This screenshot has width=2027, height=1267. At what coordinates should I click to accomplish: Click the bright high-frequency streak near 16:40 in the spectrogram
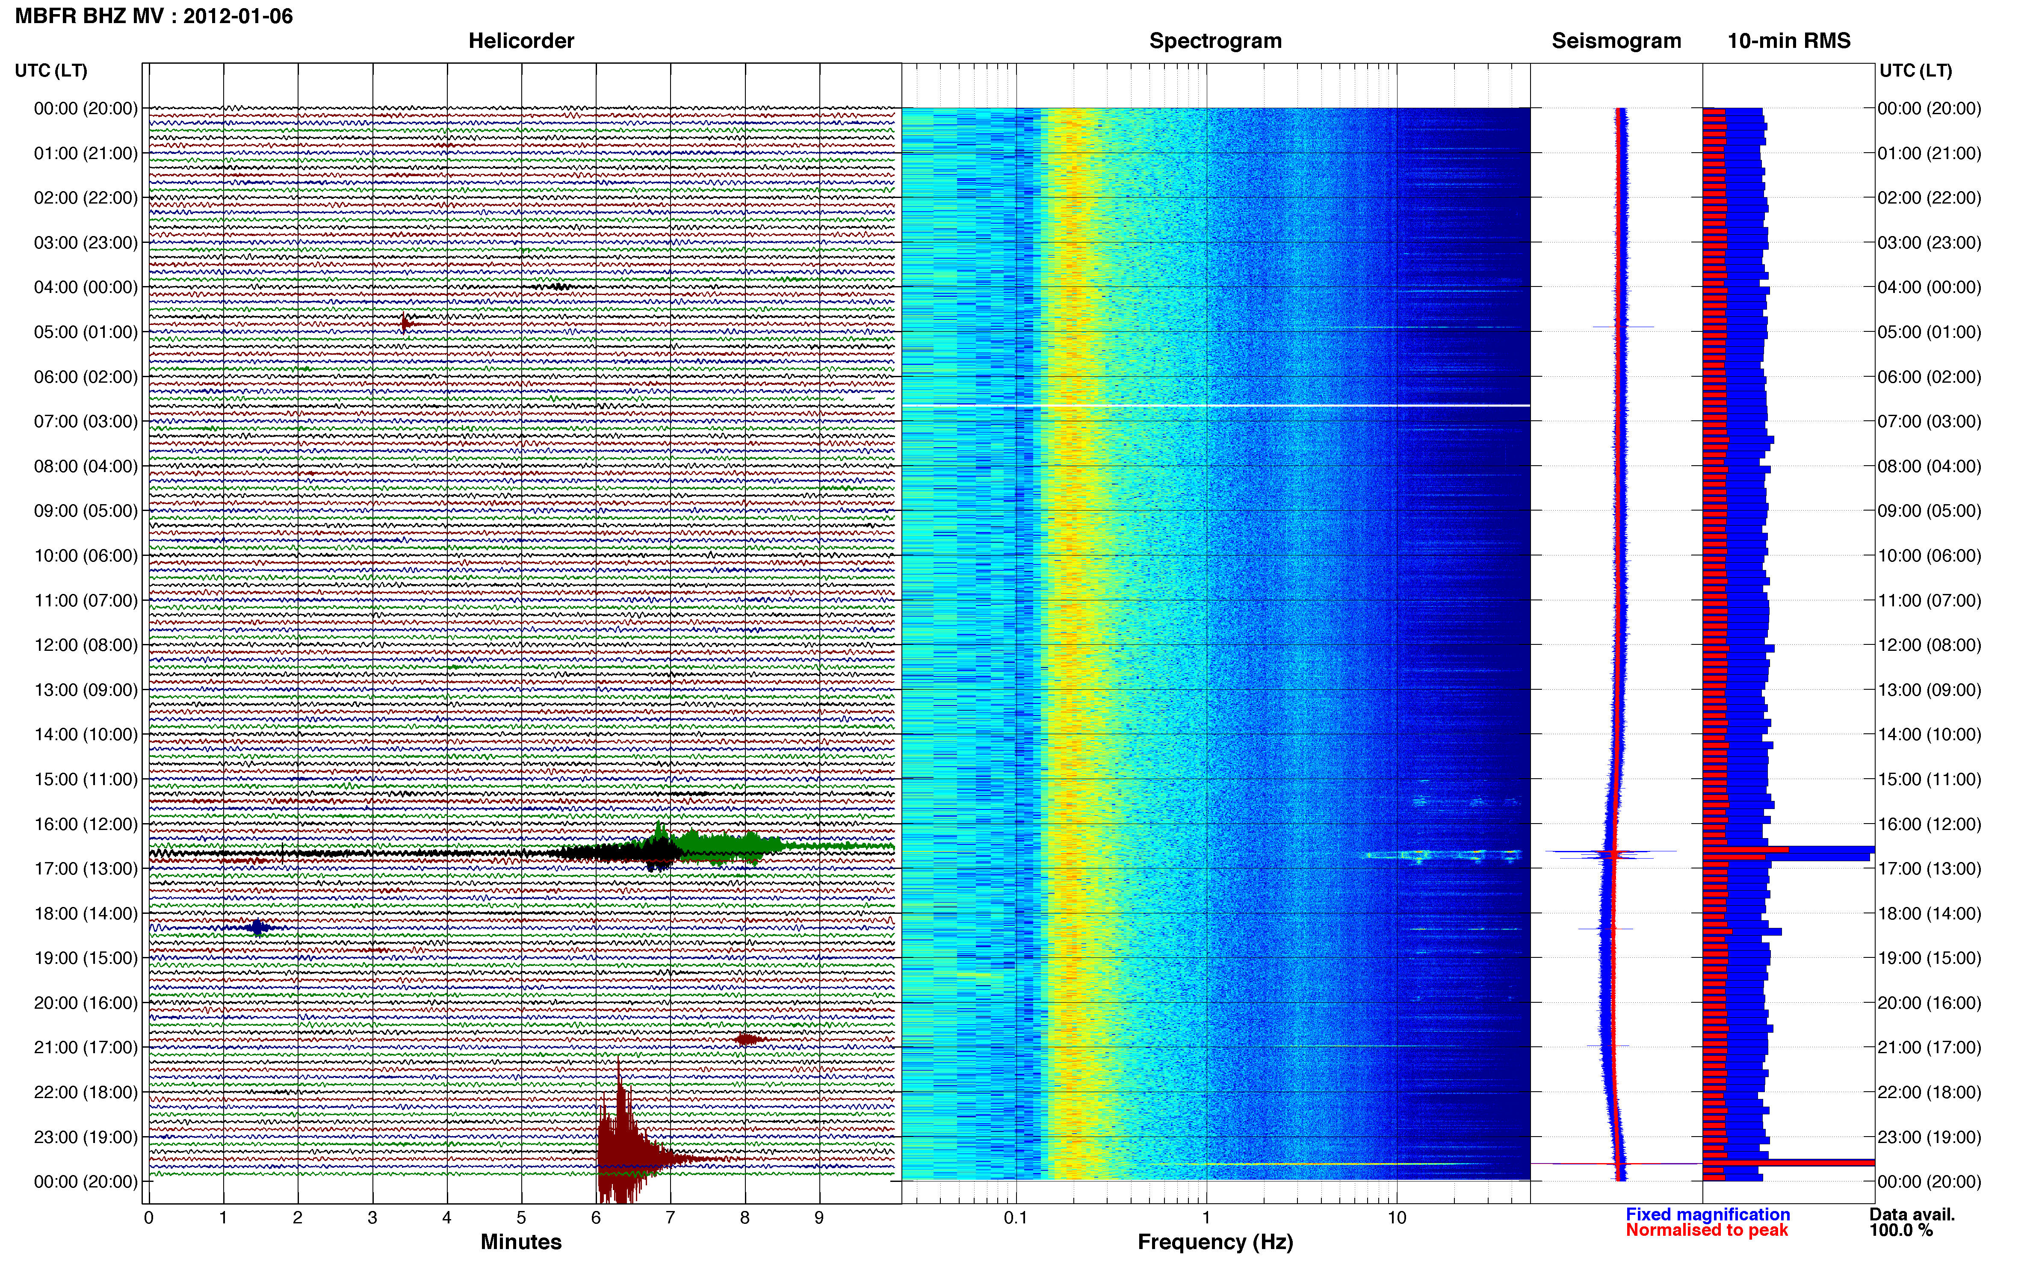[x=1441, y=856]
